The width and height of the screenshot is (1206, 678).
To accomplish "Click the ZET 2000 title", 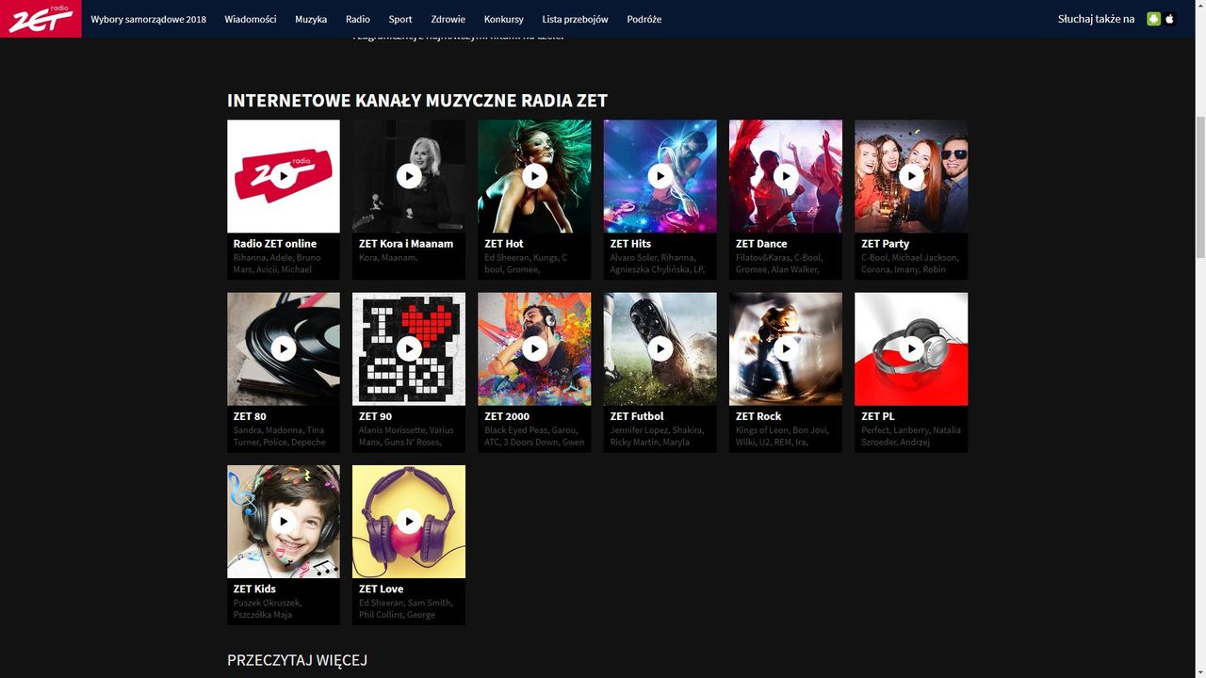I will 507,416.
